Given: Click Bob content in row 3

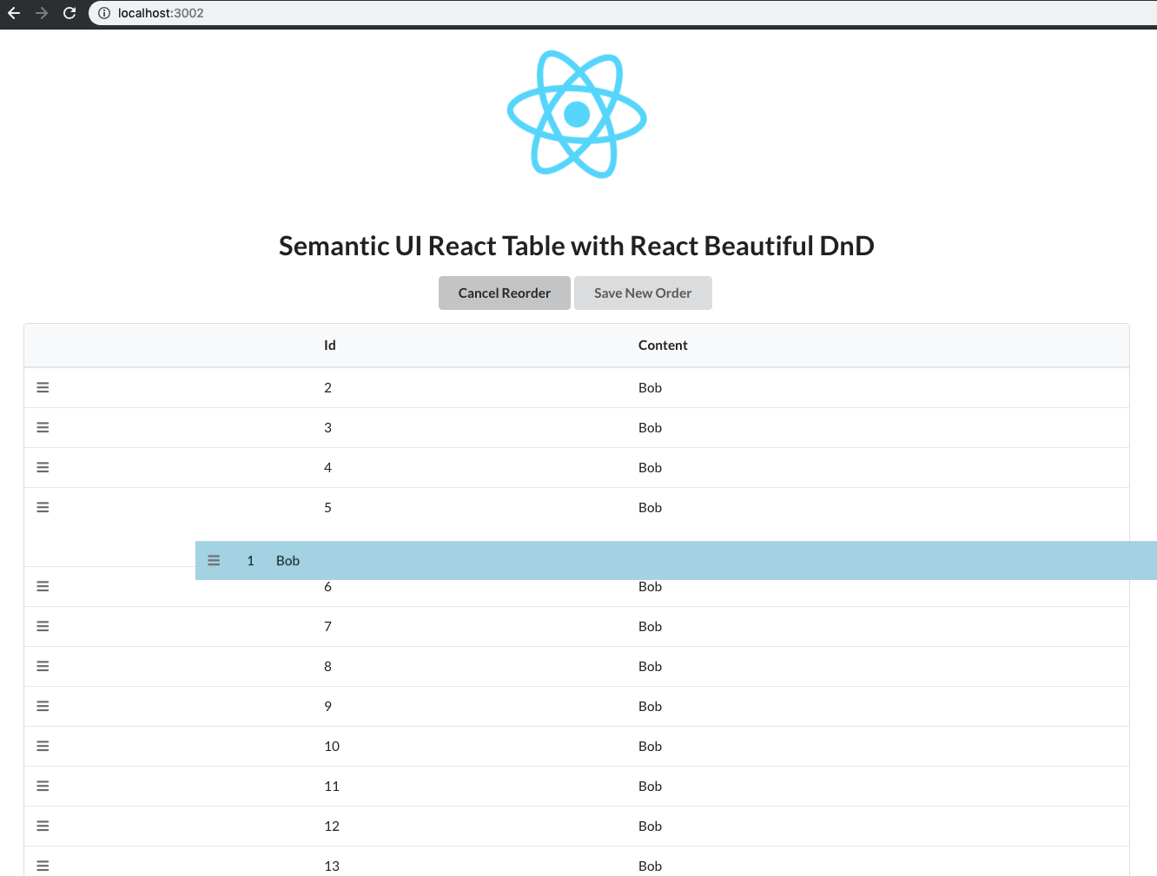Looking at the screenshot, I should pos(650,427).
